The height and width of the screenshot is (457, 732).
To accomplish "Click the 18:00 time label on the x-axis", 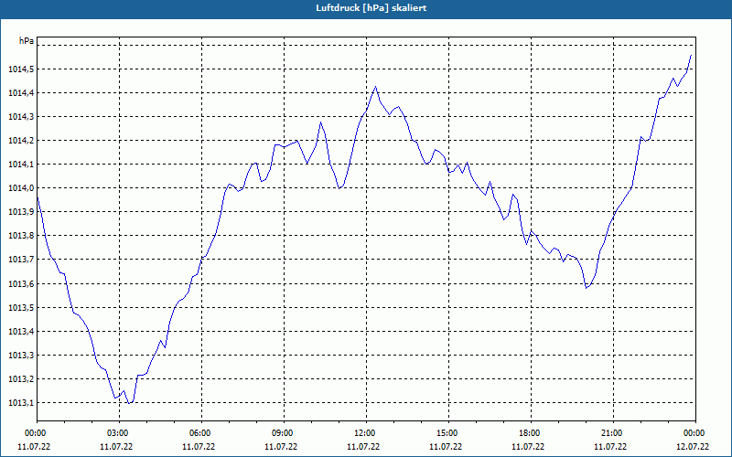I will tap(530, 433).
